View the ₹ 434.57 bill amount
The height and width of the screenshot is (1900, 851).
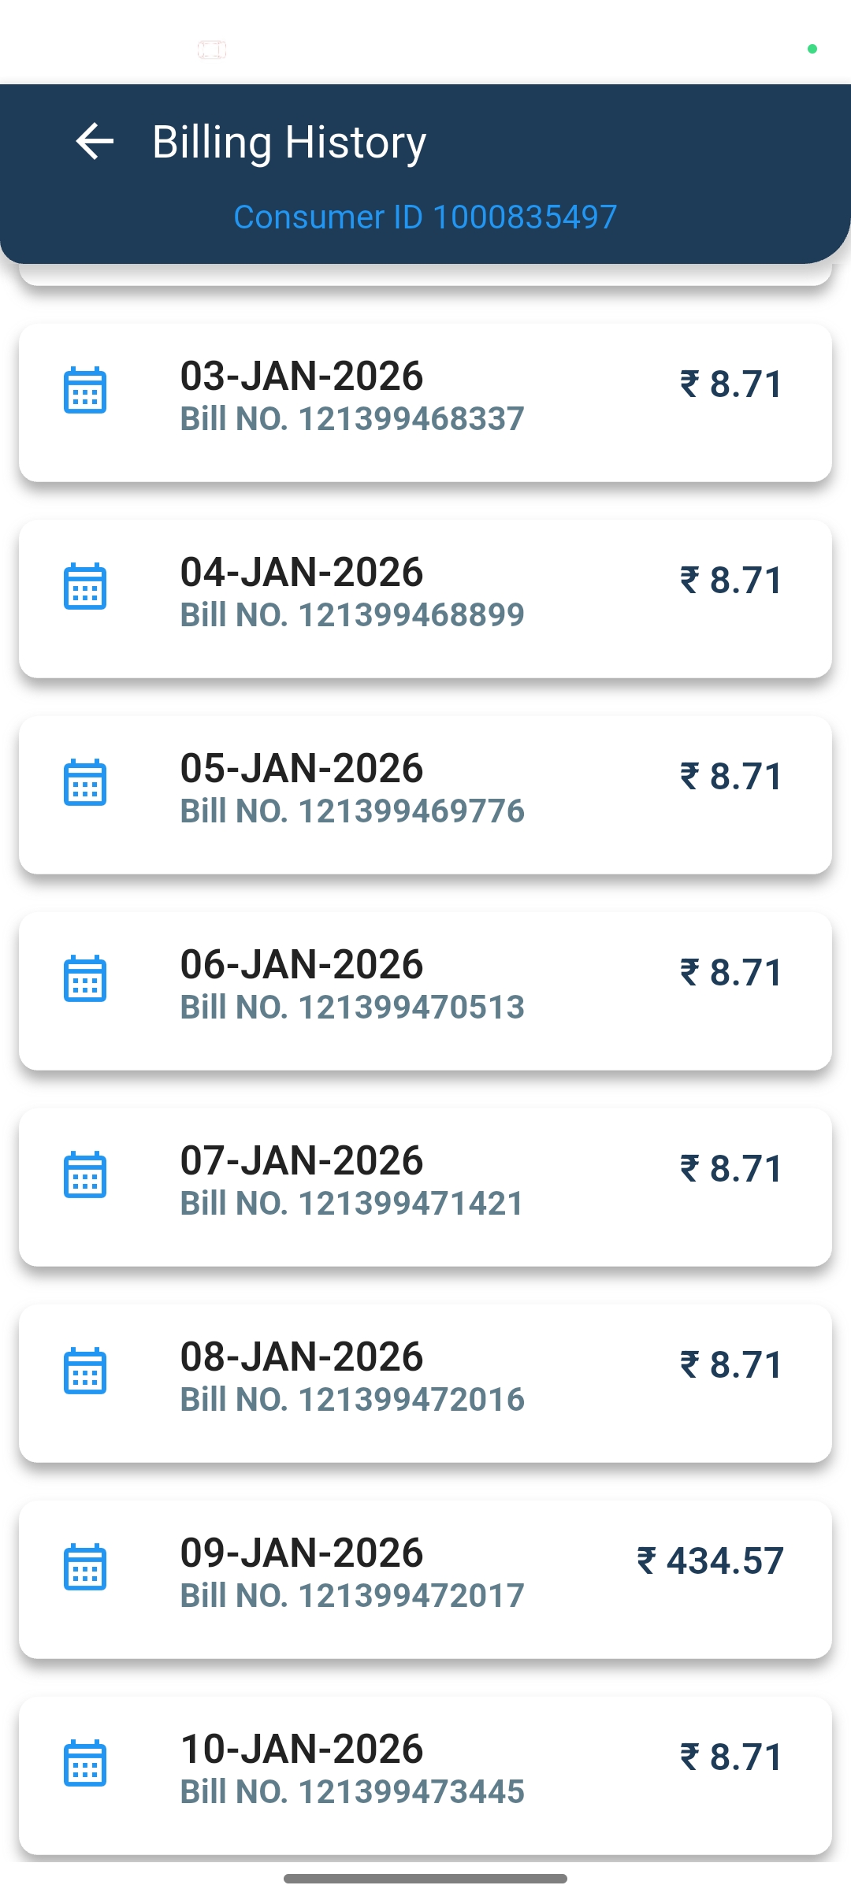tap(710, 1560)
